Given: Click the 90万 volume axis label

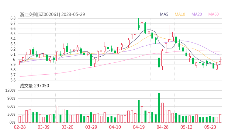Looking at the screenshot, I should [11, 98].
